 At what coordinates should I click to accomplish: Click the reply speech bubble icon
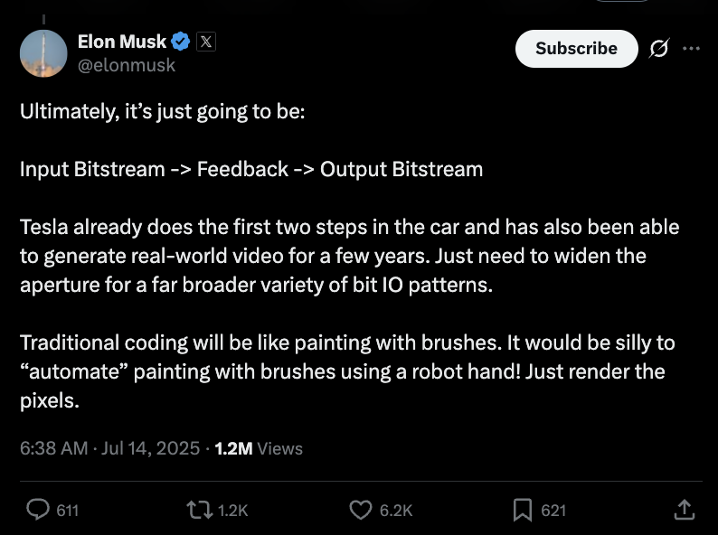[x=38, y=510]
